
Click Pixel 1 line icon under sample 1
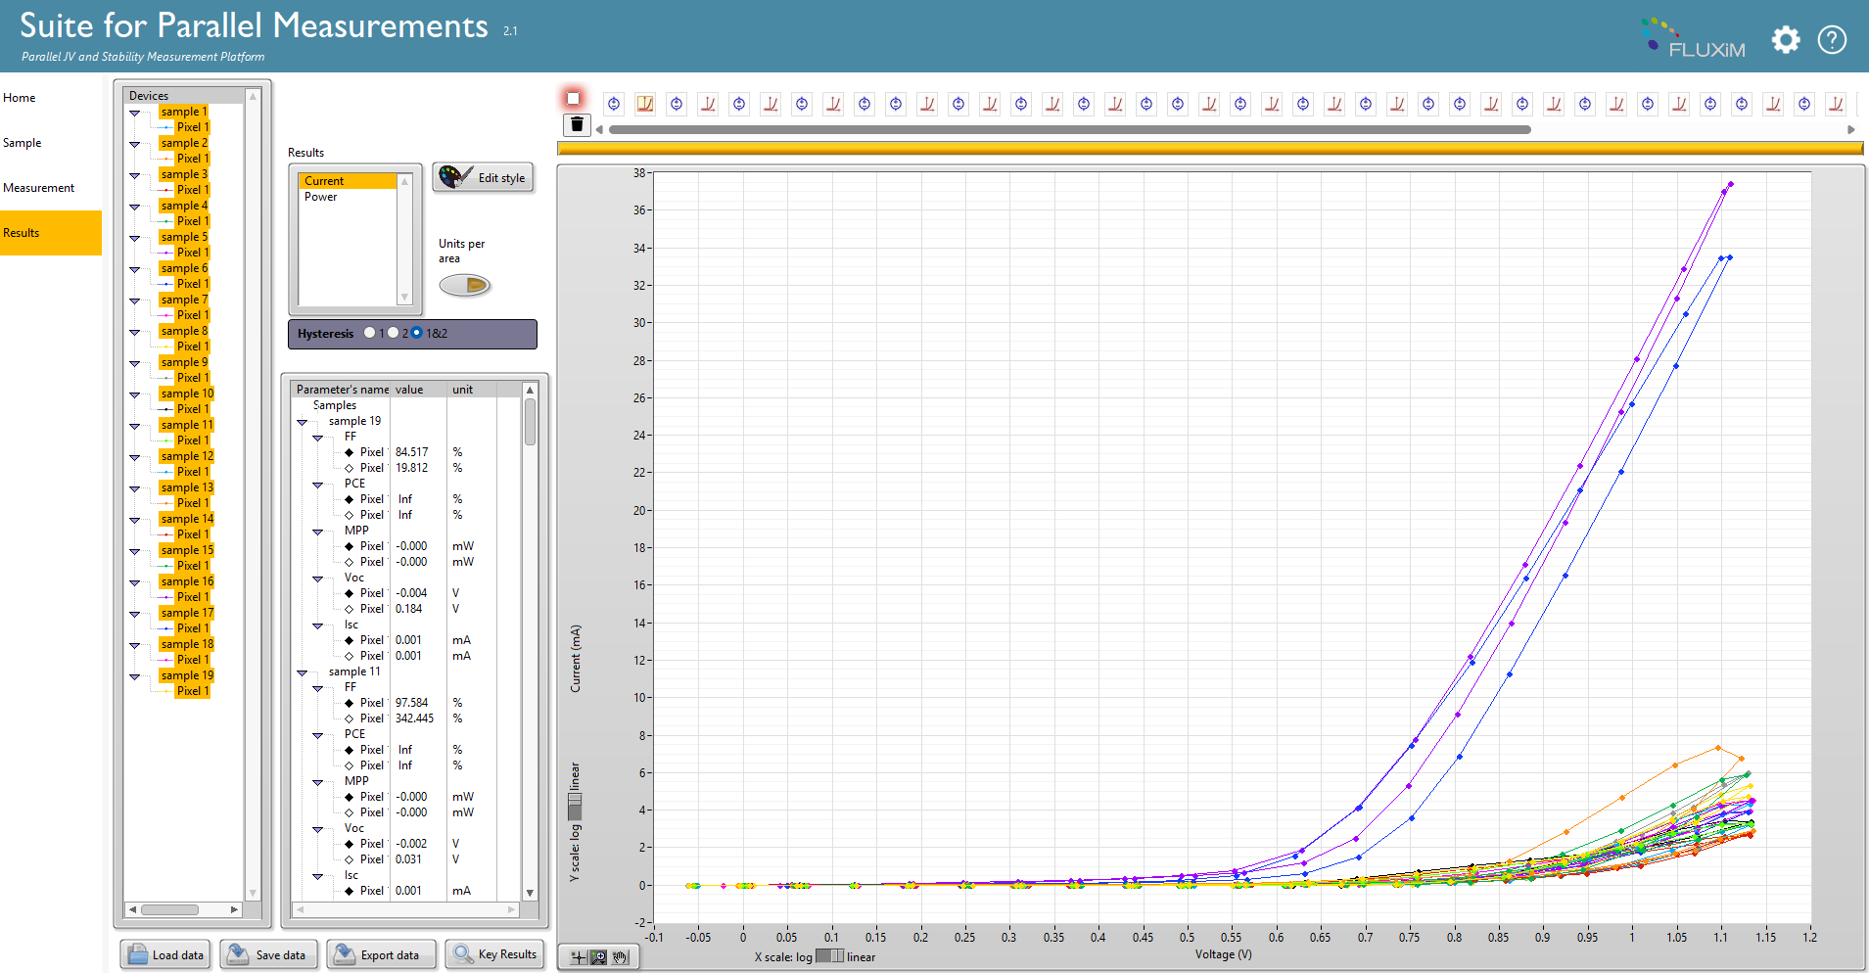tap(165, 127)
